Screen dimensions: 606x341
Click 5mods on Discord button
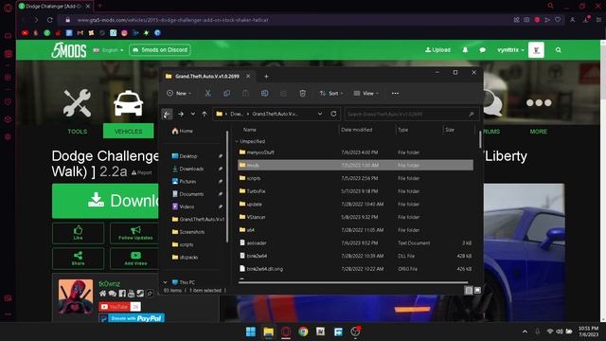point(160,50)
